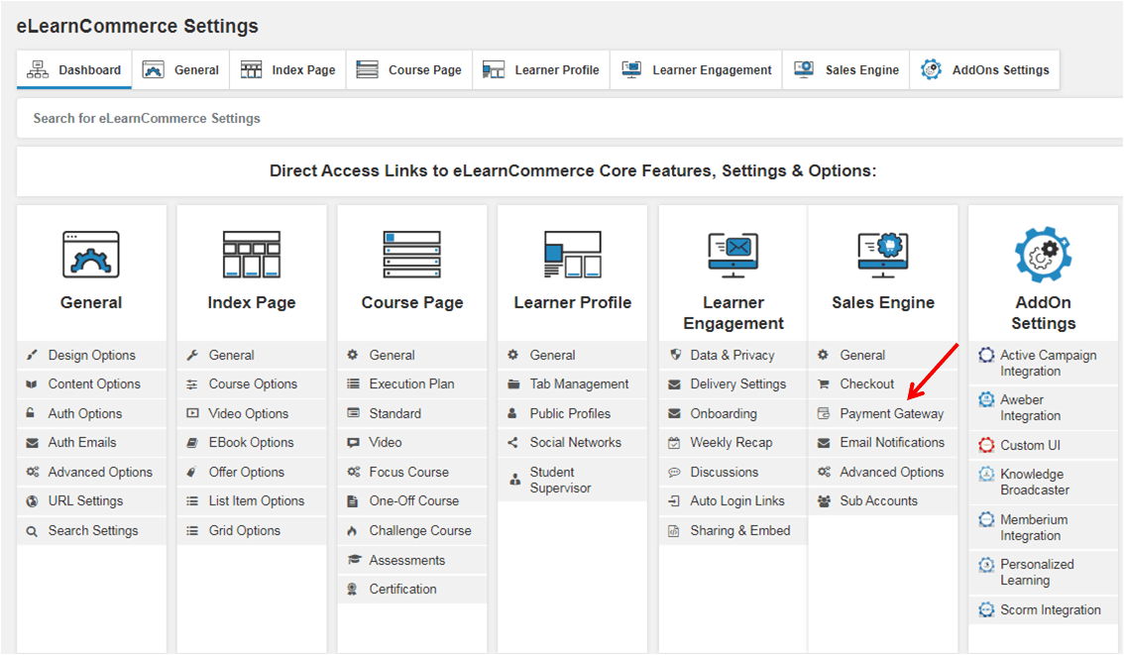This screenshot has height=655, width=1124.
Task: Select the AddOn Settings gears icon
Action: [1043, 255]
